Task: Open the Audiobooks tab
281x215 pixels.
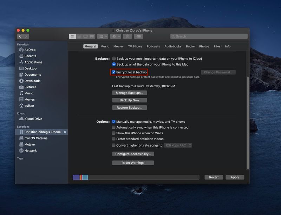Action: pyautogui.click(x=173, y=46)
